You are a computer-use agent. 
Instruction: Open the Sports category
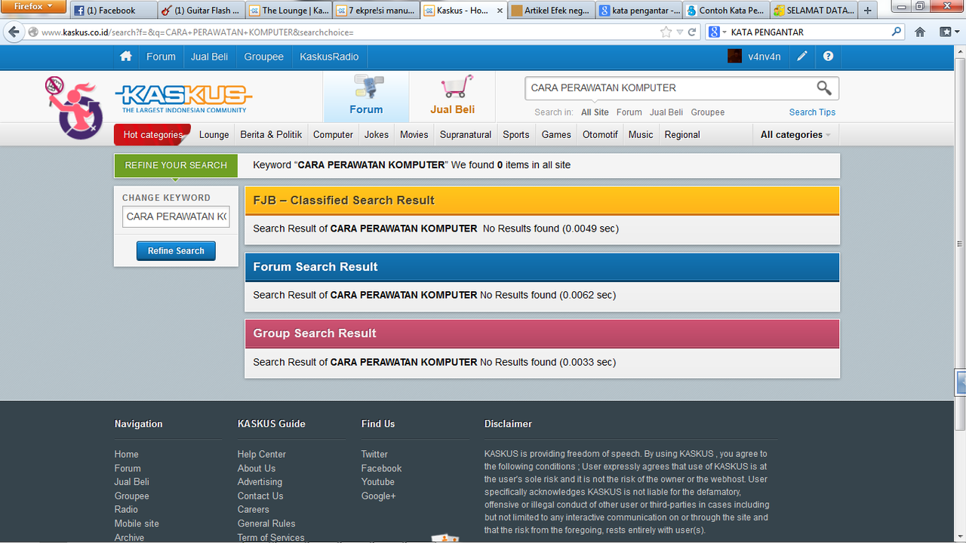click(x=516, y=135)
